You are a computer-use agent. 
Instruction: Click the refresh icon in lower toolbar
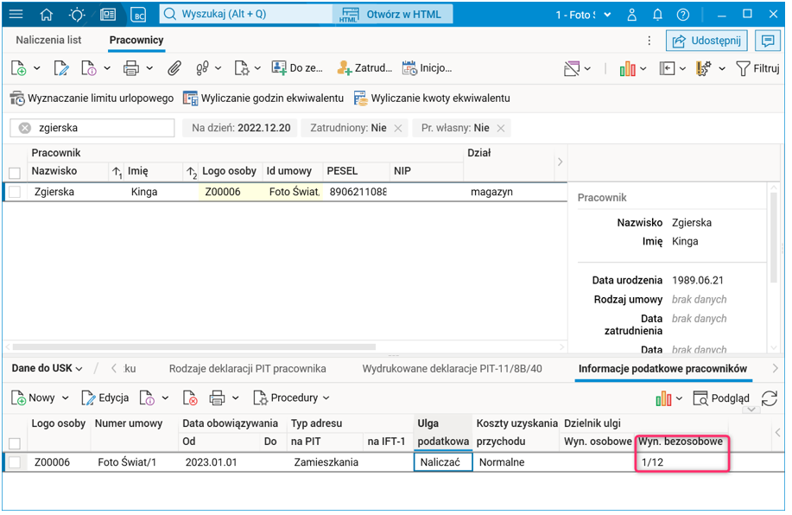coord(770,398)
